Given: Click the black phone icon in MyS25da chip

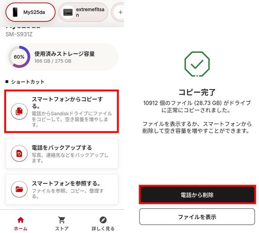Looking at the screenshot, I should point(15,12).
